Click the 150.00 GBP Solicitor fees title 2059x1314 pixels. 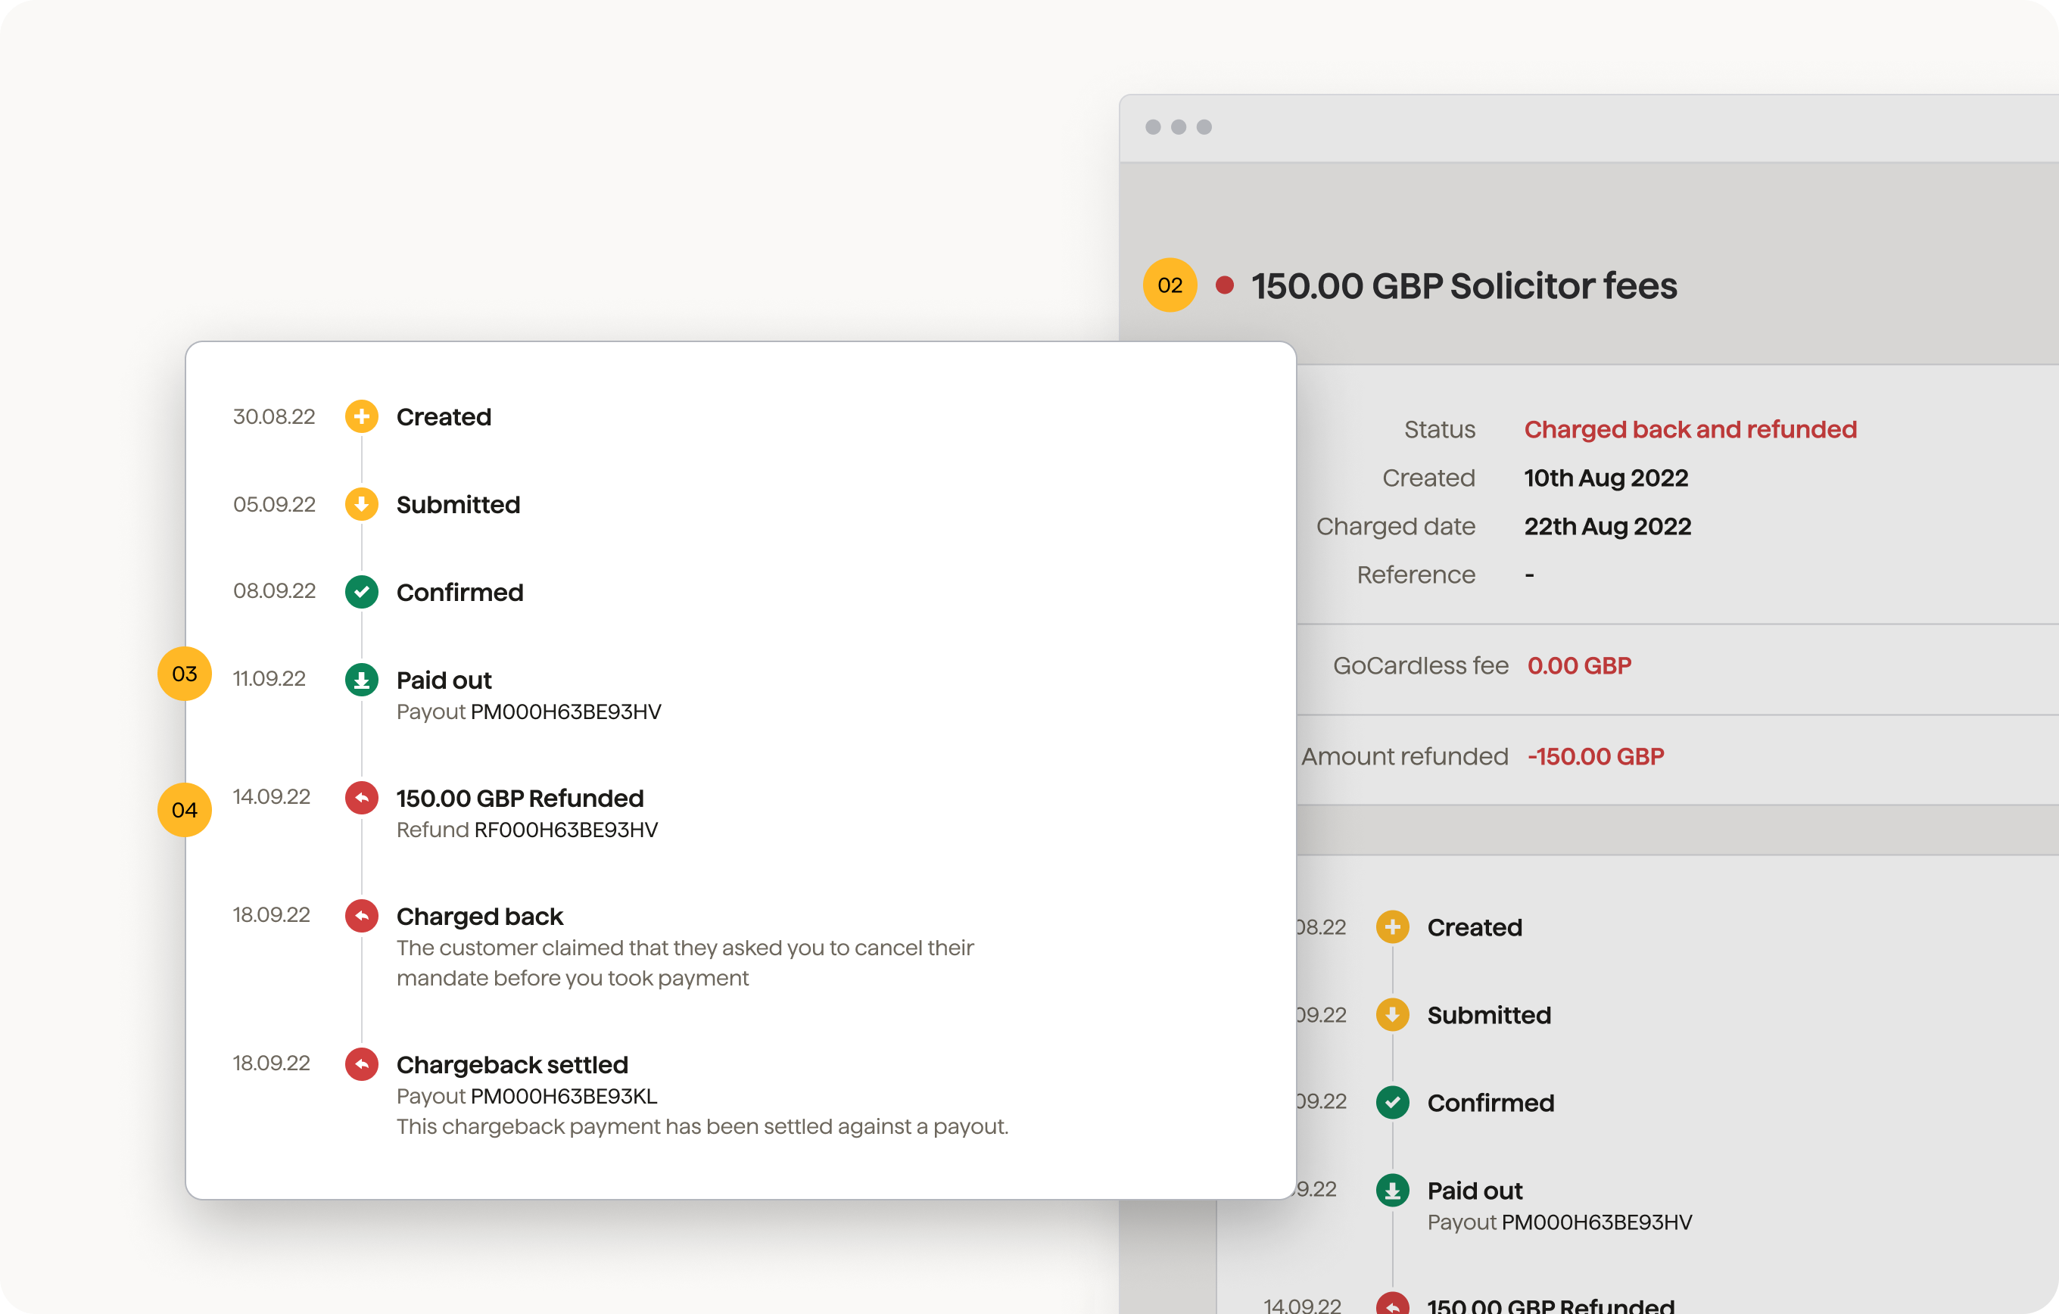(1464, 285)
